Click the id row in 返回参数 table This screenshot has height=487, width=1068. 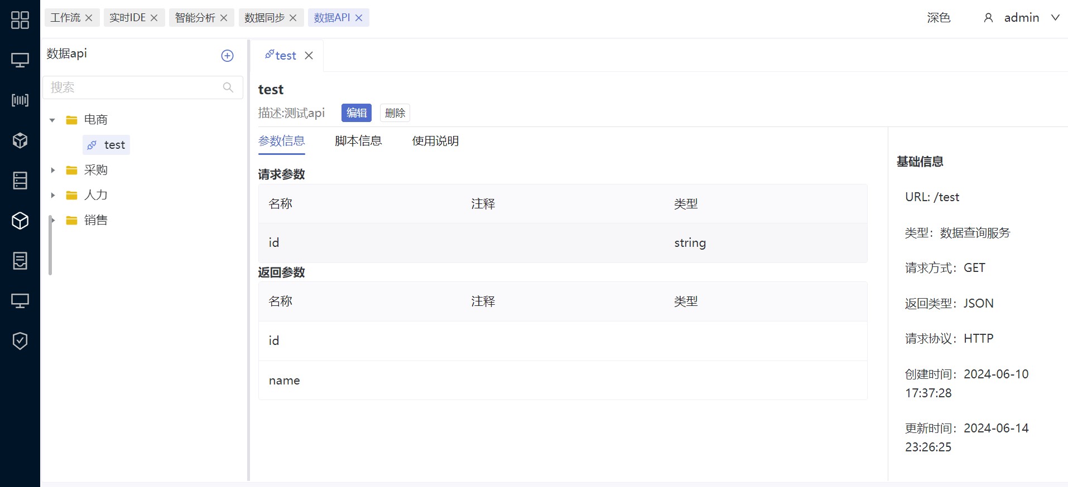pos(562,341)
